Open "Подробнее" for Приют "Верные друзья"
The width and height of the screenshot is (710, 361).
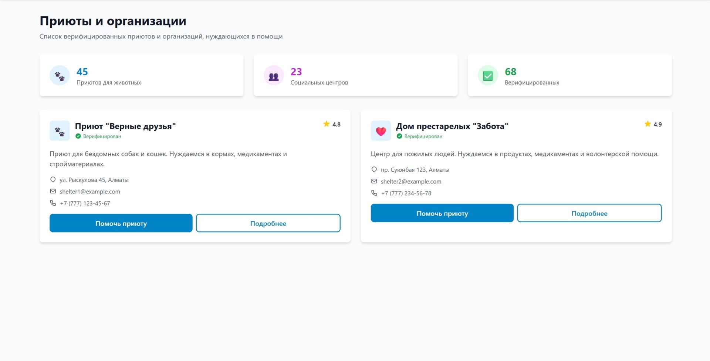(x=268, y=223)
